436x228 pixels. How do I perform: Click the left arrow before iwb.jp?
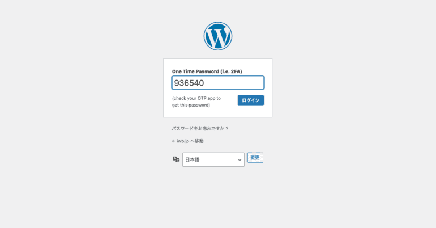(174, 141)
